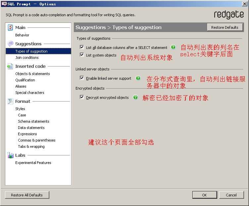Open the Behavior options page
Viewport: 249px width, 206px height.
pos(22,35)
